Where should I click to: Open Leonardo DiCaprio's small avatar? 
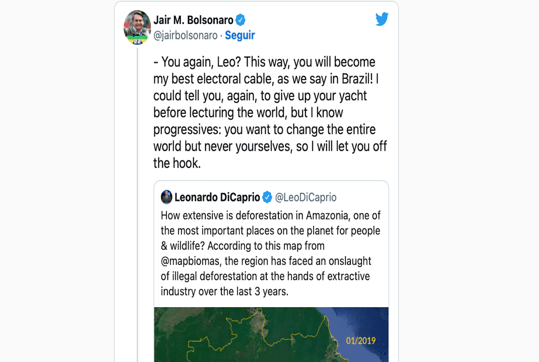pos(166,197)
